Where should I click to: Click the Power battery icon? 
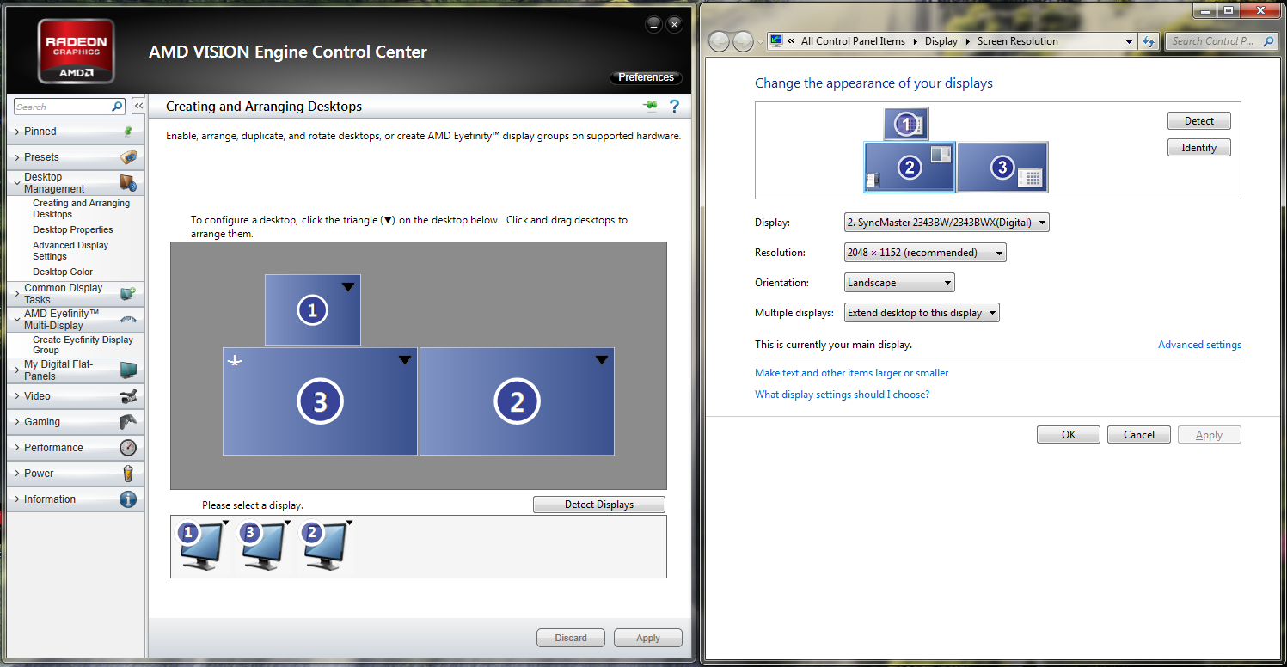point(128,474)
